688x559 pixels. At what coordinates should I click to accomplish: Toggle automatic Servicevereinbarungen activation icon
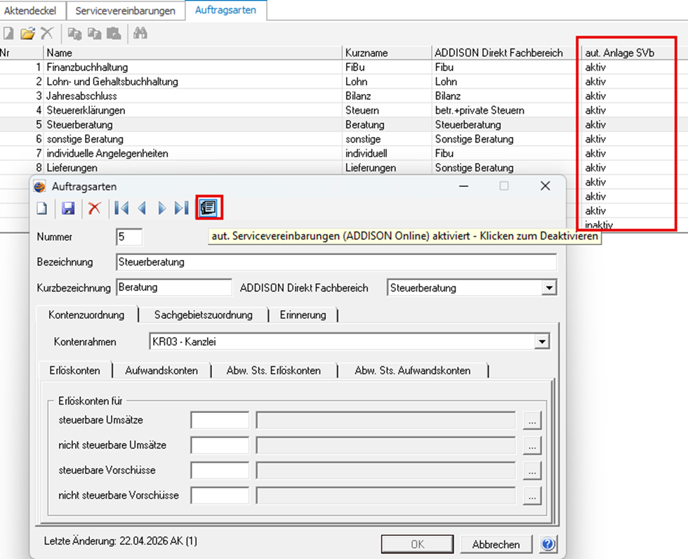coord(209,208)
